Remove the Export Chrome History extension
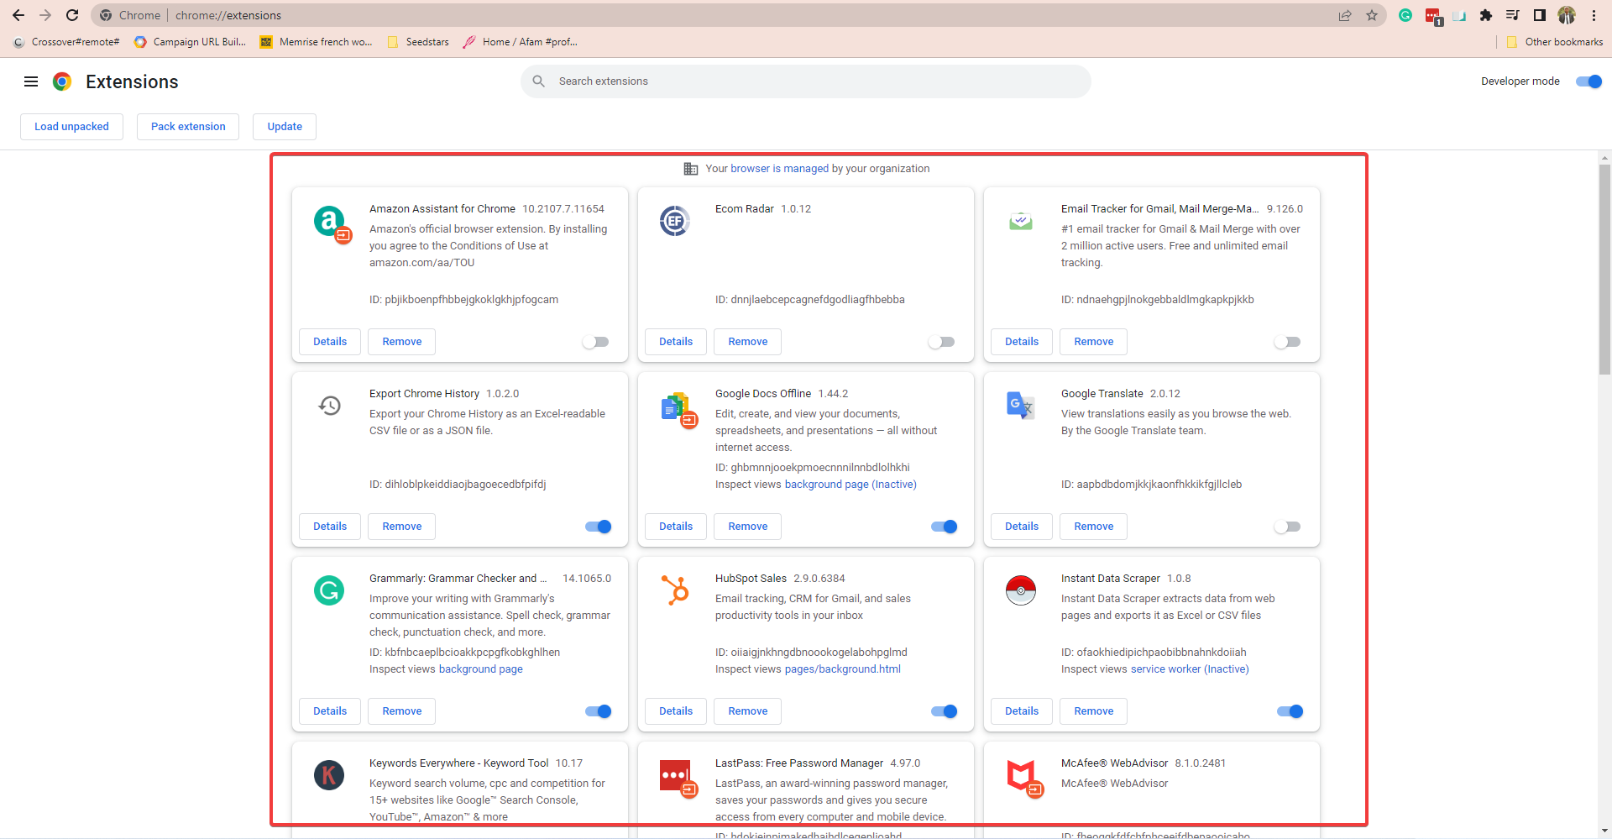1612x839 pixels. 402,527
